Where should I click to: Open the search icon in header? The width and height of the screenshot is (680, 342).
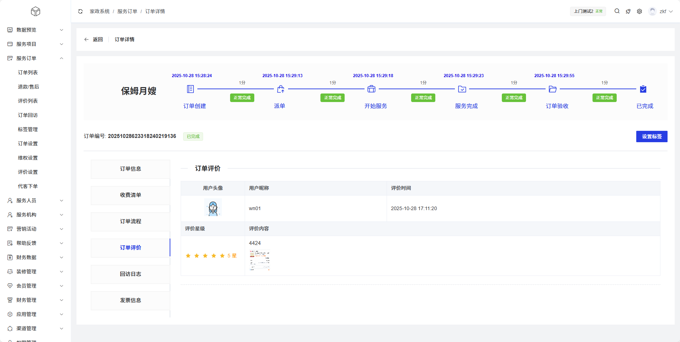[617, 11]
